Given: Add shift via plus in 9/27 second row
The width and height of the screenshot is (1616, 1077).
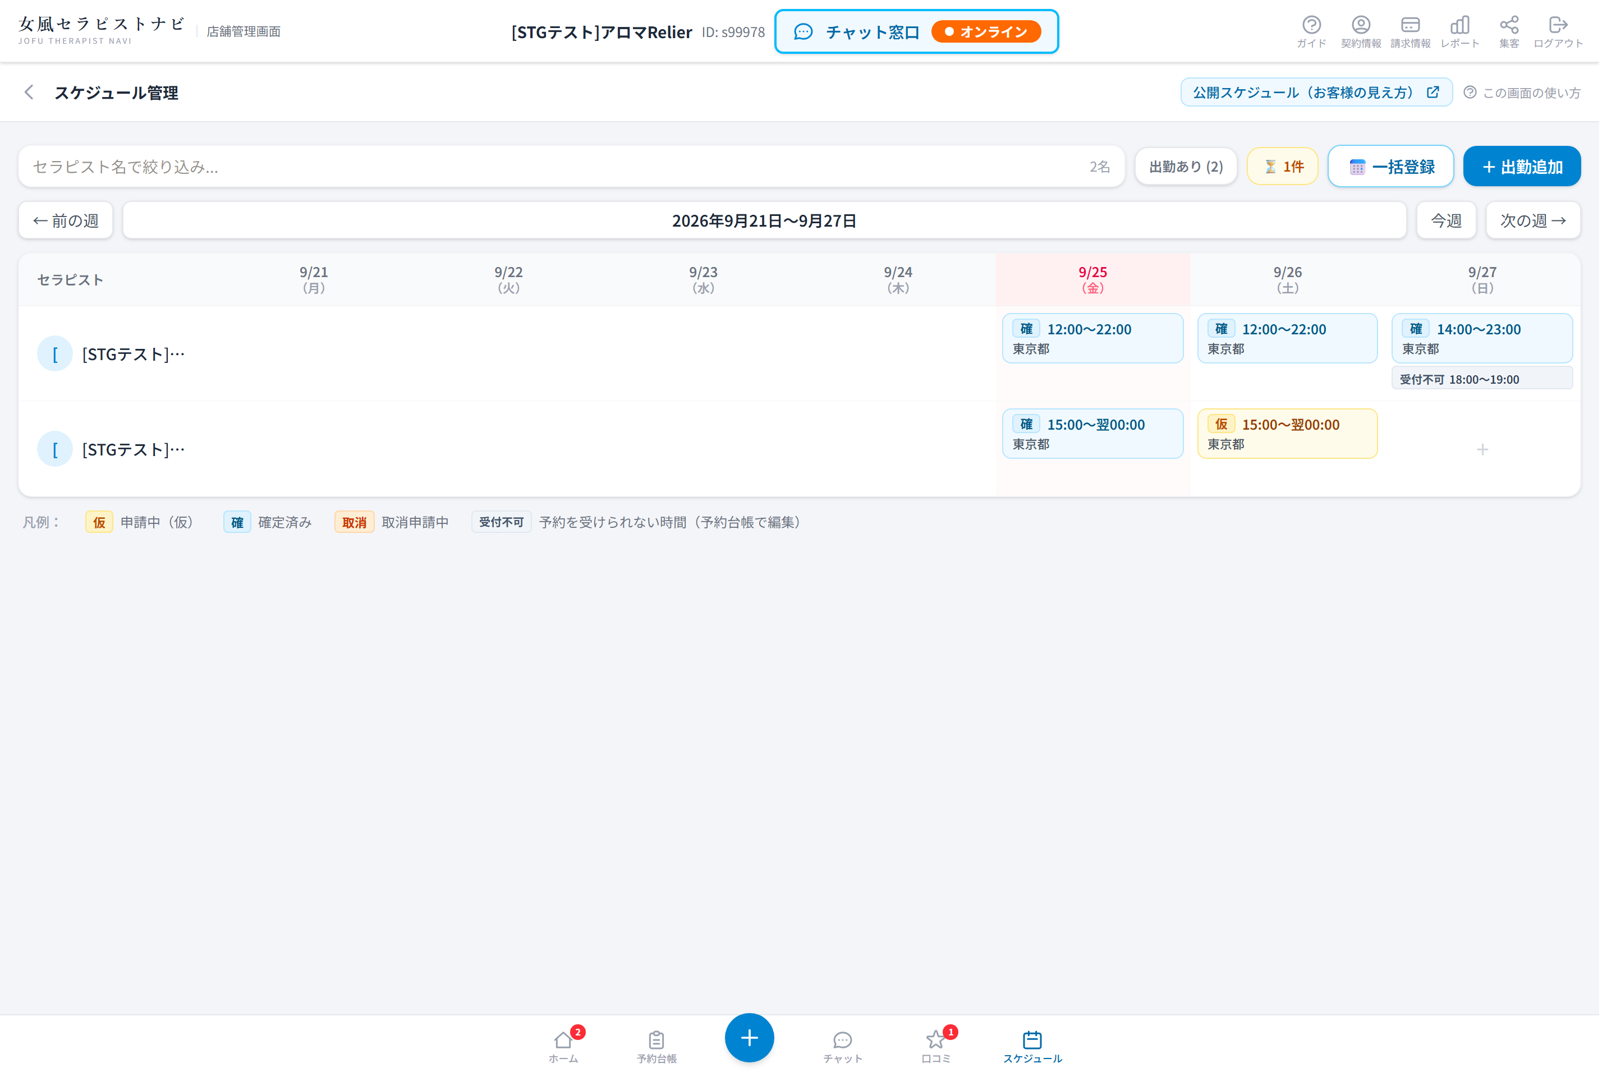Looking at the screenshot, I should point(1498,454).
